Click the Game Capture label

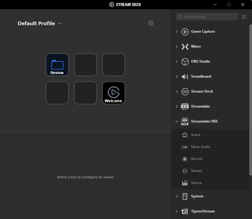203,31
